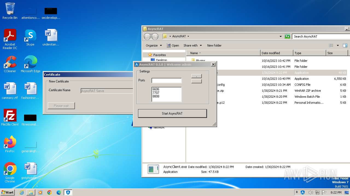This screenshot has height=196, width=350.
Task: Go forward in Explorer navigation
Action: pos(155,36)
